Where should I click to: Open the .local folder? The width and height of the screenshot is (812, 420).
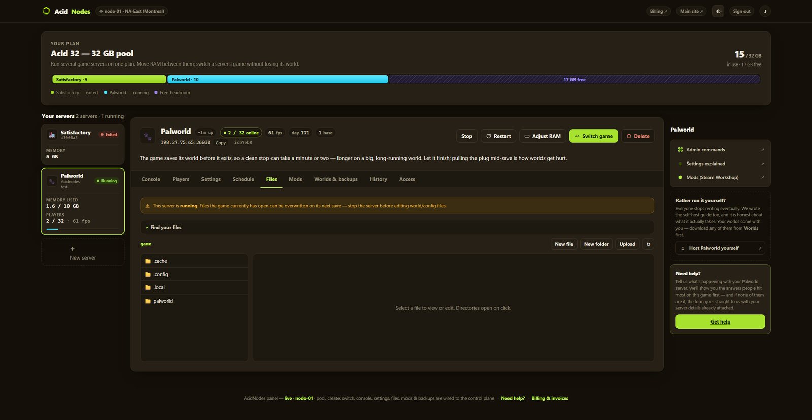click(x=194, y=287)
